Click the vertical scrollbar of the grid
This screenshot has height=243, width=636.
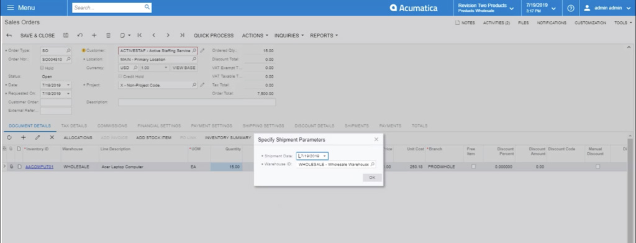(x=630, y=191)
